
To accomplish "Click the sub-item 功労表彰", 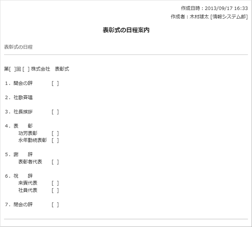I will pos(28,133).
